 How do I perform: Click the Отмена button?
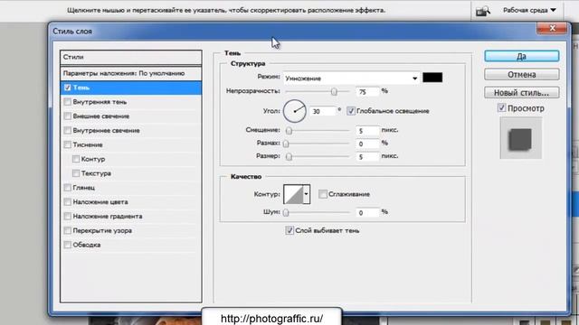pos(521,74)
